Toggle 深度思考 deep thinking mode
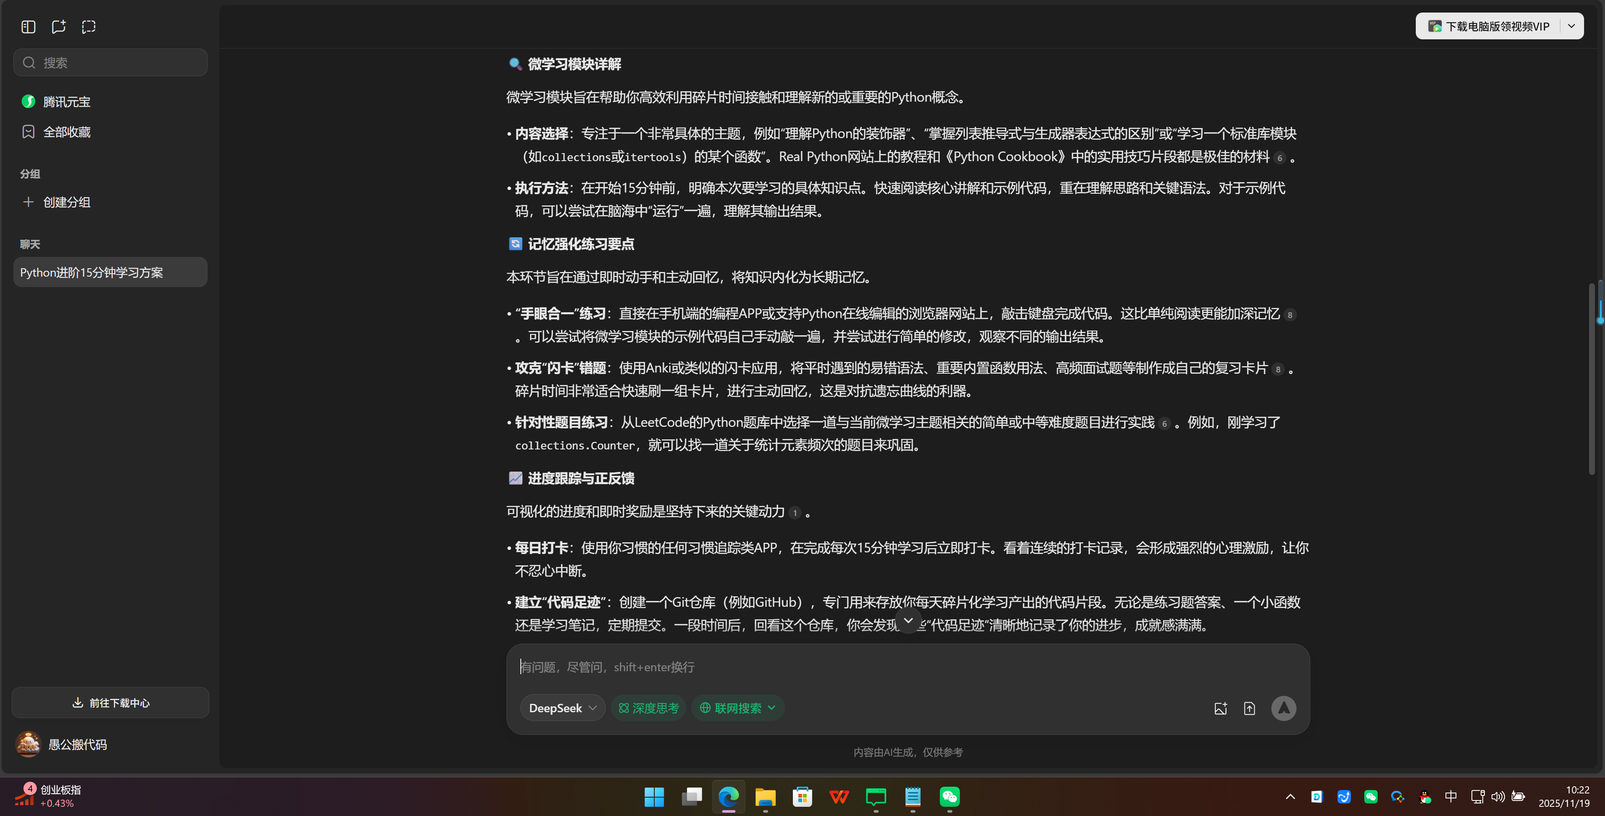The image size is (1605, 816). (x=648, y=708)
